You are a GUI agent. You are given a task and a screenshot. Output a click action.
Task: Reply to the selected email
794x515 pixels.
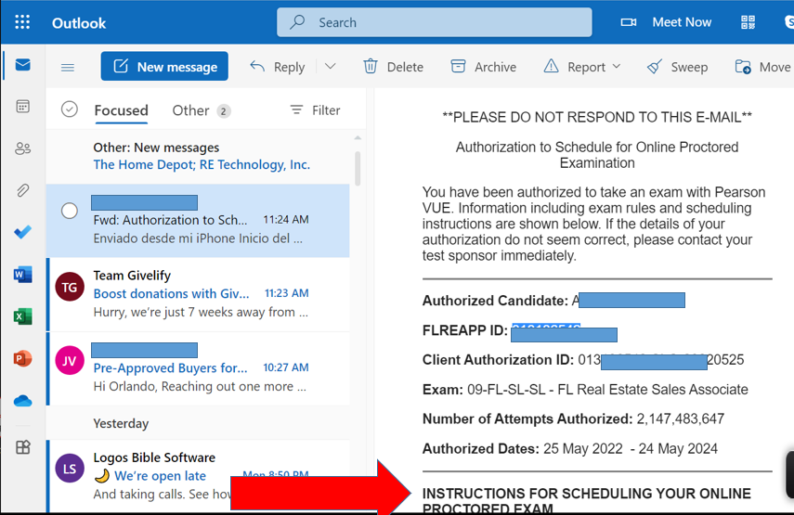[278, 67]
